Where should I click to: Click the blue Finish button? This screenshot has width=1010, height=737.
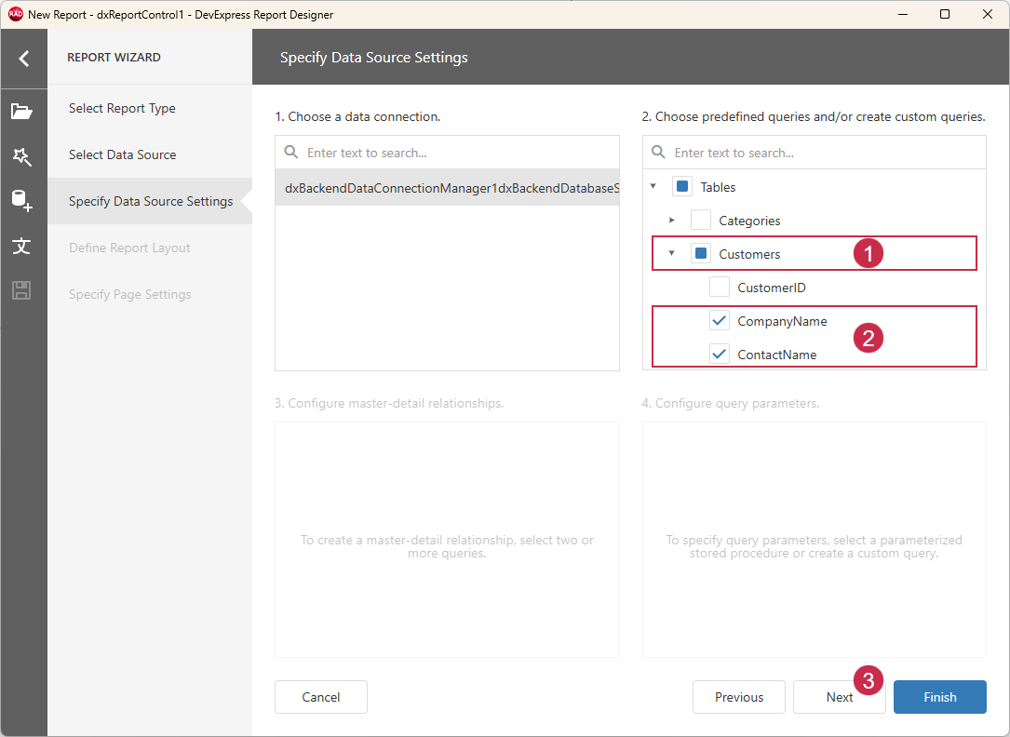pos(940,697)
